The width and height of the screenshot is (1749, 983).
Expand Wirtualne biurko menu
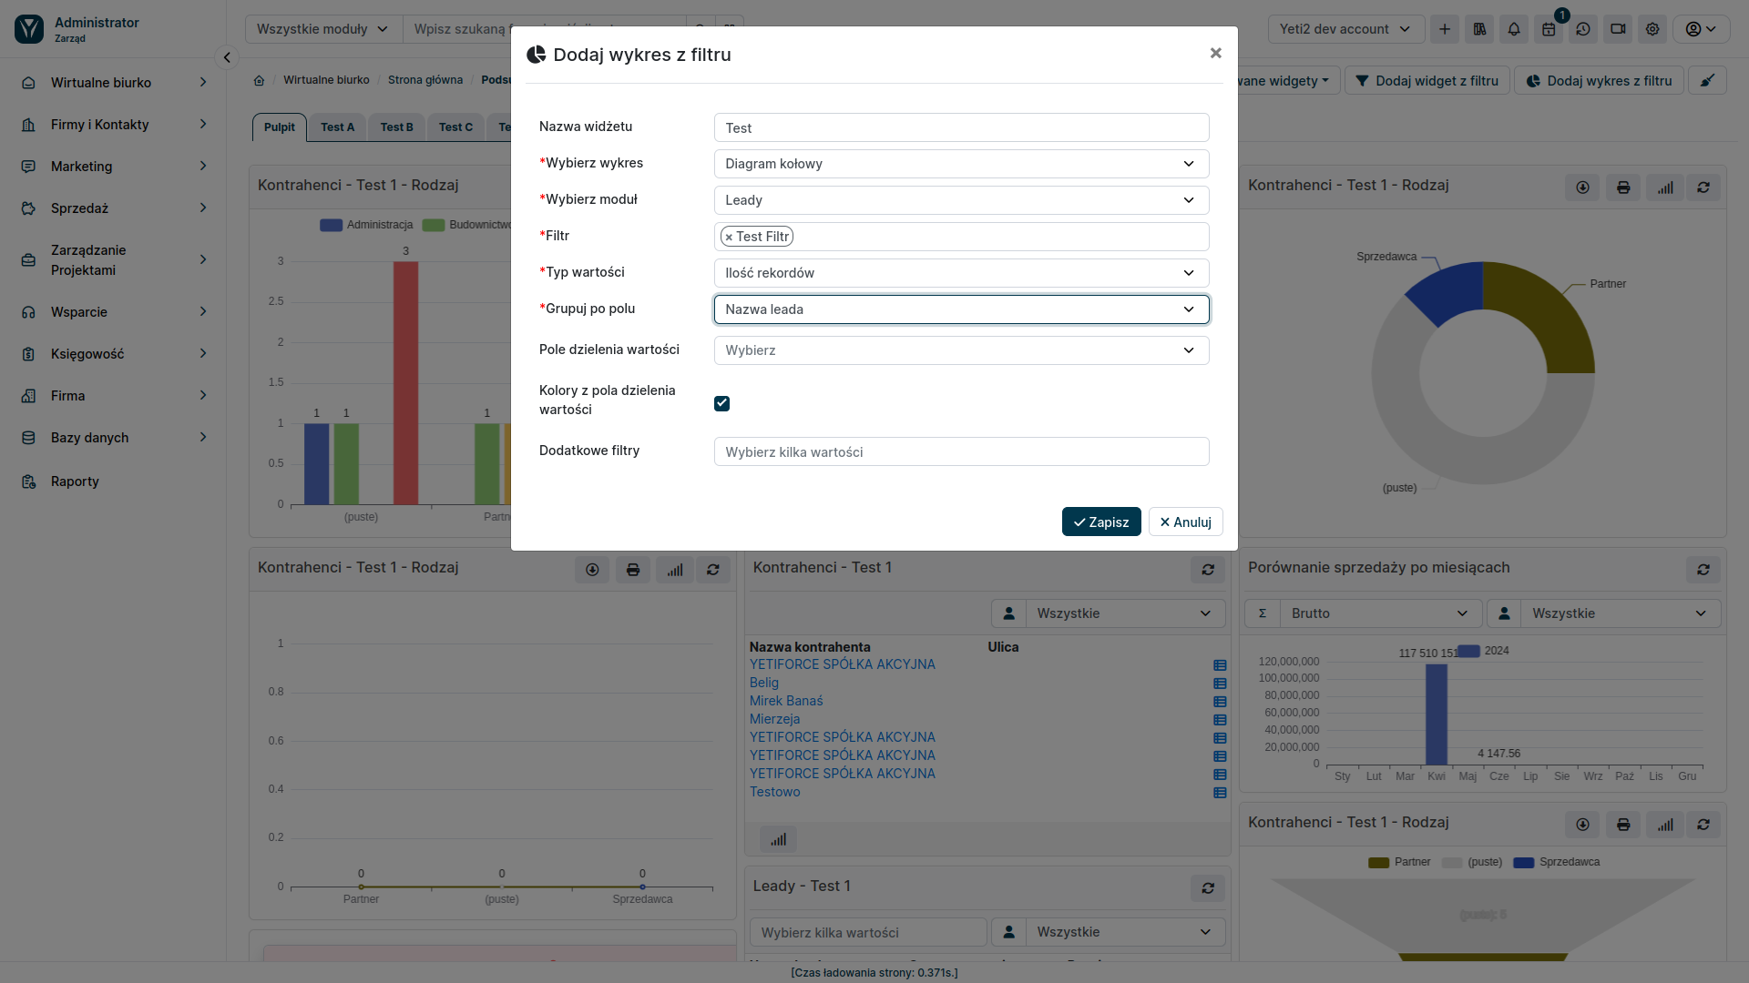(113, 83)
